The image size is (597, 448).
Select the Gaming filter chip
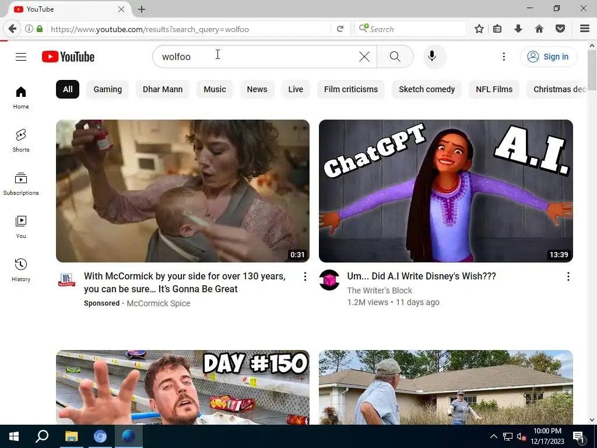(108, 89)
